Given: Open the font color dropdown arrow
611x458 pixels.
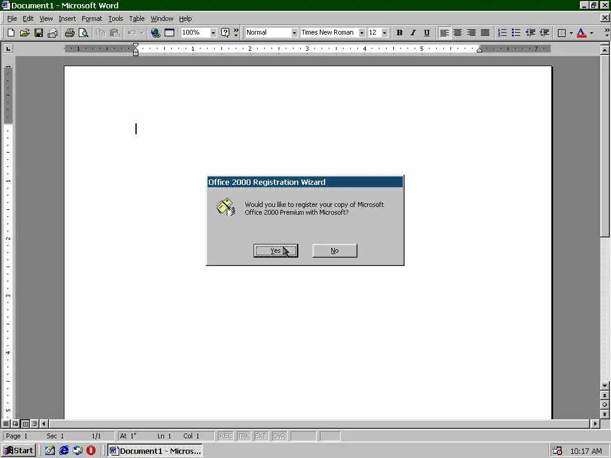Looking at the screenshot, I should [x=591, y=33].
